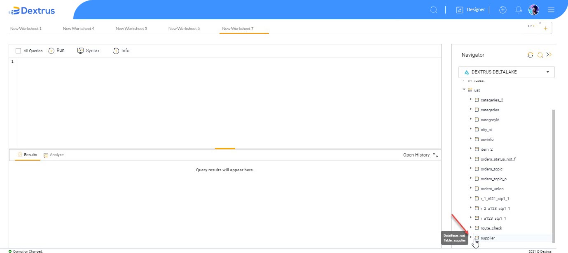This screenshot has width=568, height=253.
Task: Expand the orders_status_not_f table node
Action: coord(470,159)
